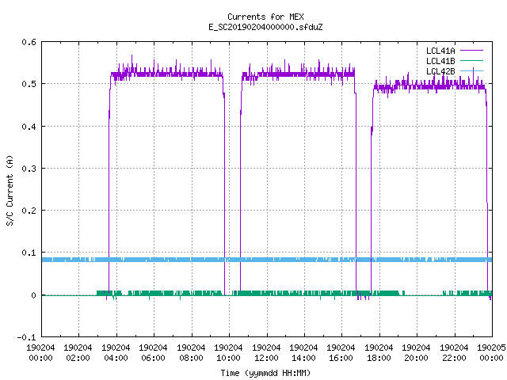
Task: Select the filename E_SC20190204000000.sfduZ subtitle
Action: (x=265, y=27)
